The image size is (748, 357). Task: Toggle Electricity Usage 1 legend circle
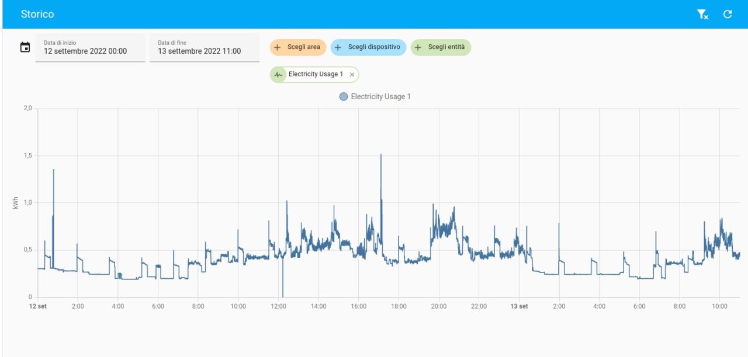pos(344,97)
